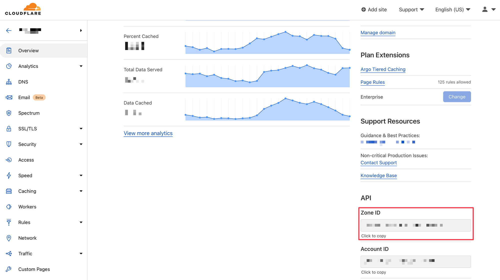The image size is (500, 280).
Task: Open the English (US) language dropdown
Action: [x=453, y=10]
